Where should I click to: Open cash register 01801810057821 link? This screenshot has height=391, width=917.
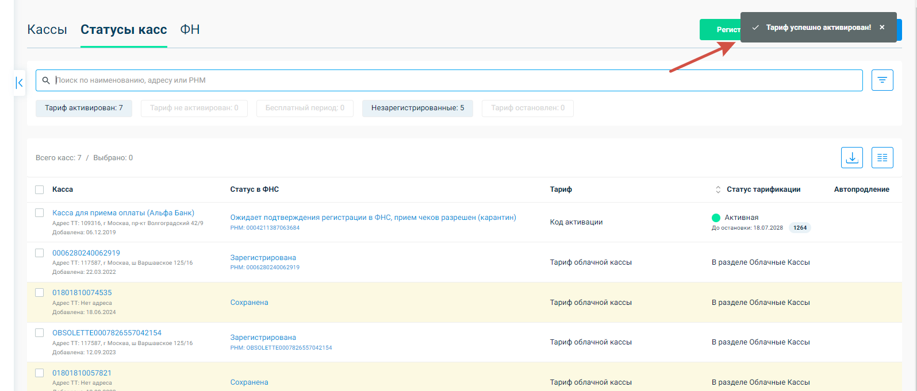pyautogui.click(x=82, y=373)
